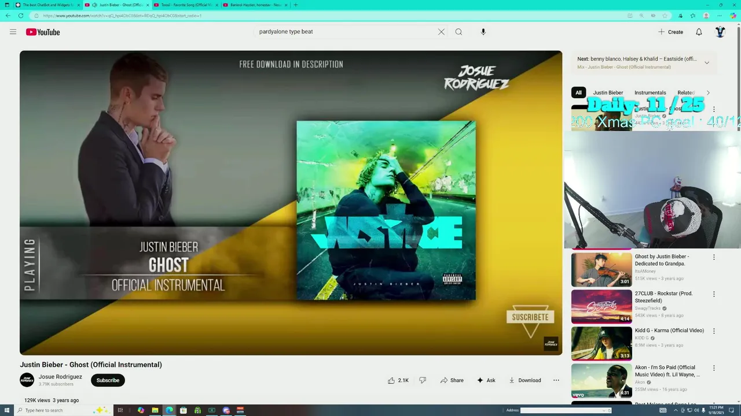Expand the Mix playlist next panel chevron
This screenshot has height=416, width=741.
(706, 62)
